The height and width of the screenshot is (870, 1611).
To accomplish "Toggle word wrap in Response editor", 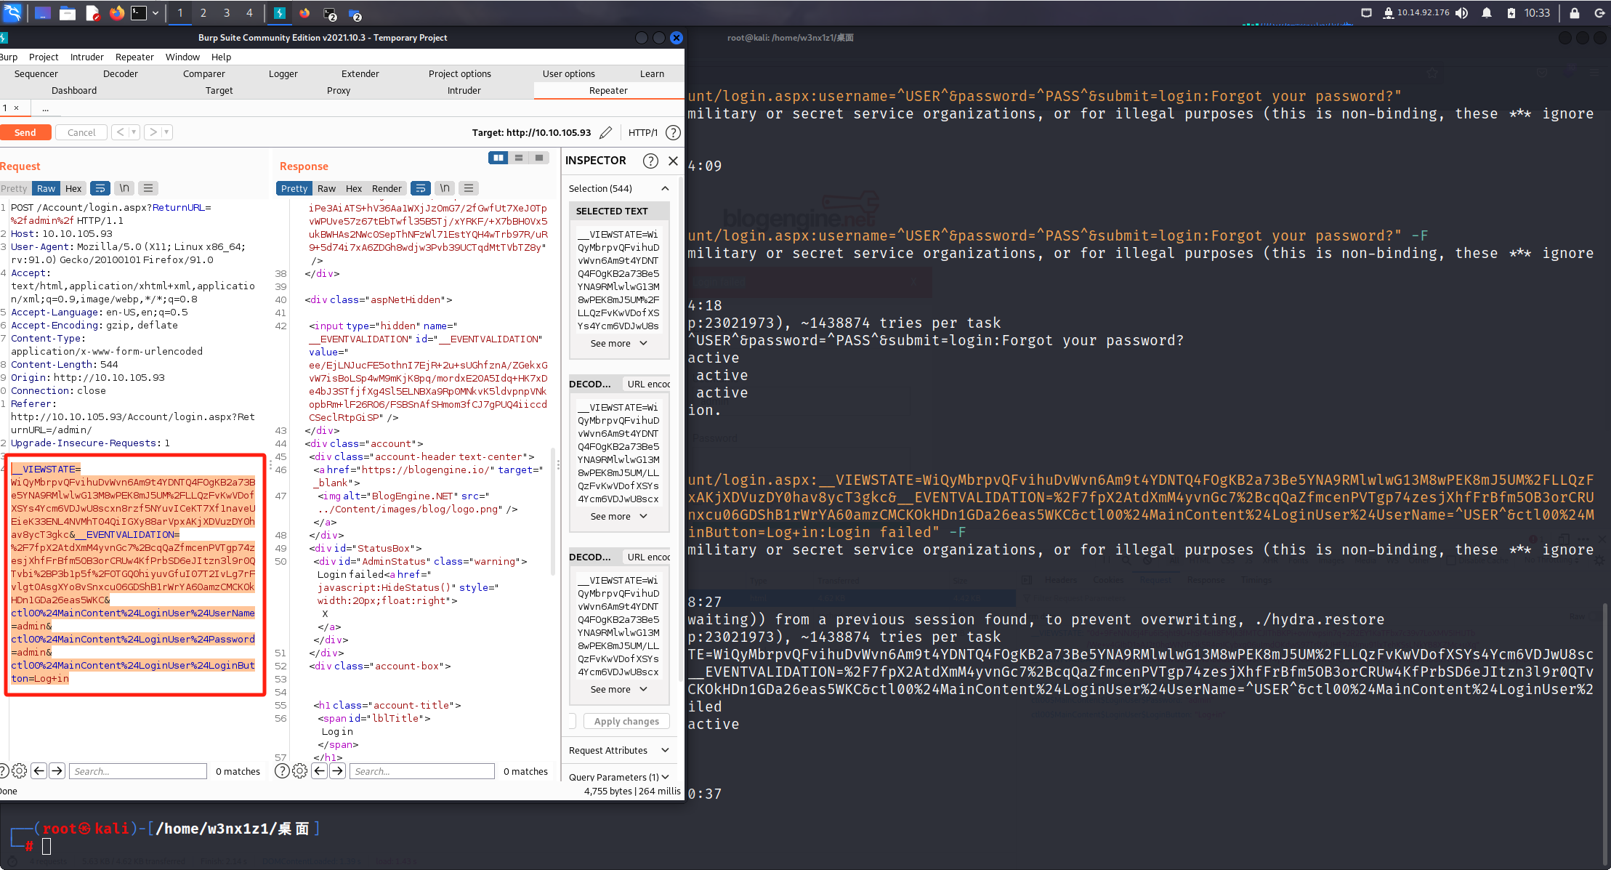I will click(420, 188).
